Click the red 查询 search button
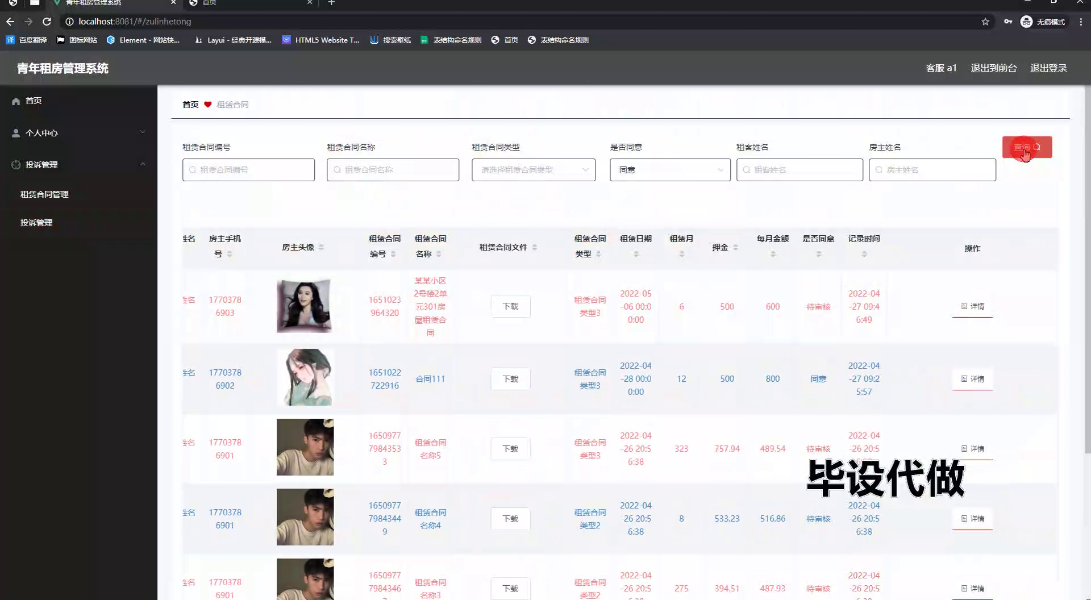Screen dimensions: 1091x600 pyautogui.click(x=1027, y=147)
